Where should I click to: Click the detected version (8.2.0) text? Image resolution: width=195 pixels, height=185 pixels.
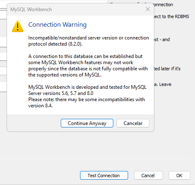[x=76, y=44]
